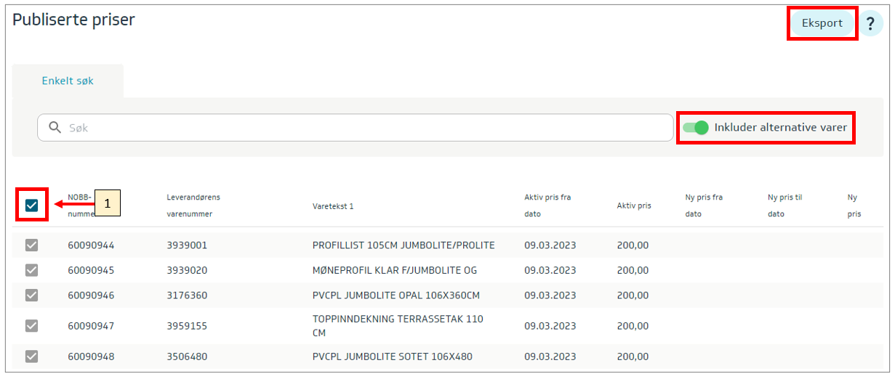This screenshot has height=379, width=895.
Task: Click the Ny pris til dato header
Action: click(784, 205)
